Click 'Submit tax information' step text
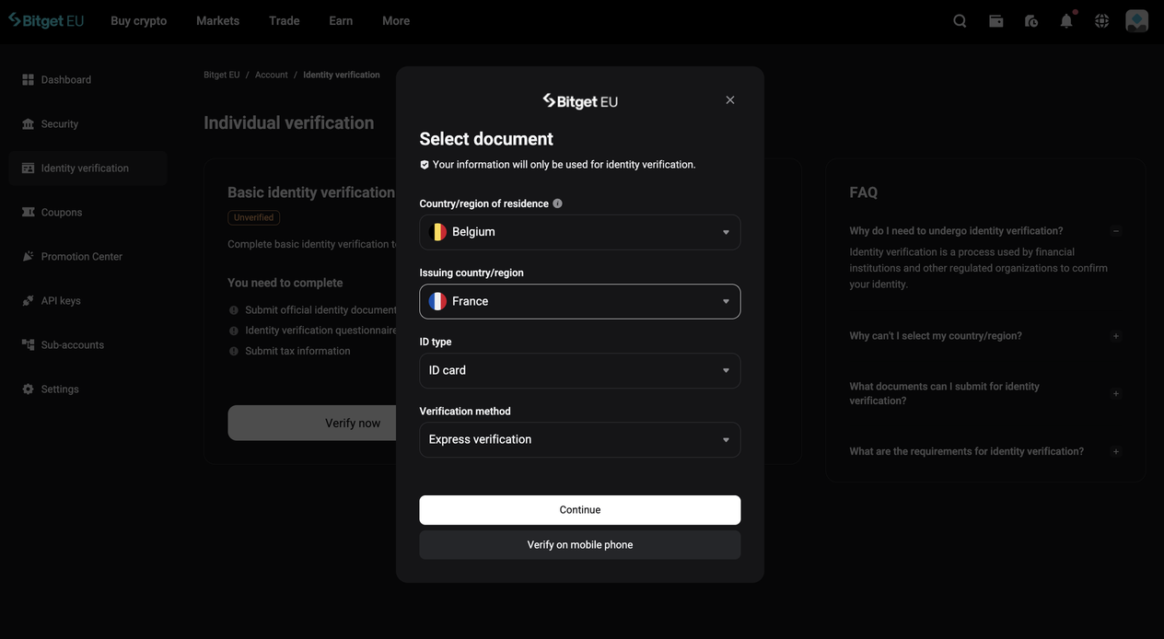This screenshot has width=1164, height=639. (x=297, y=351)
